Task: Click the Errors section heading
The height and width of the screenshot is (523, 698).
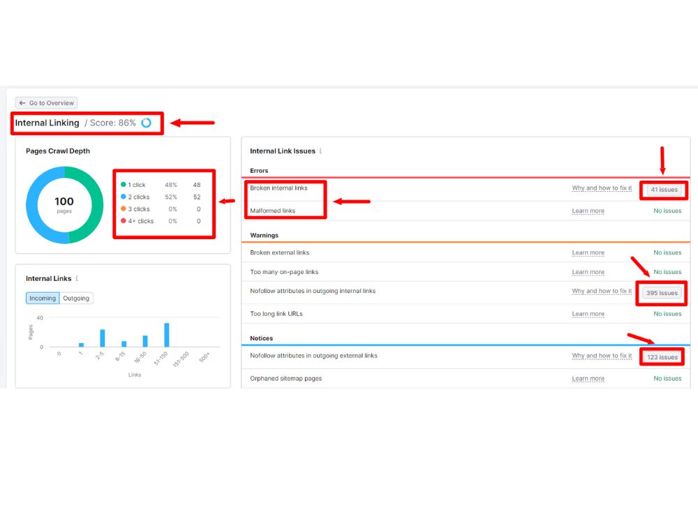Action: 259,171
